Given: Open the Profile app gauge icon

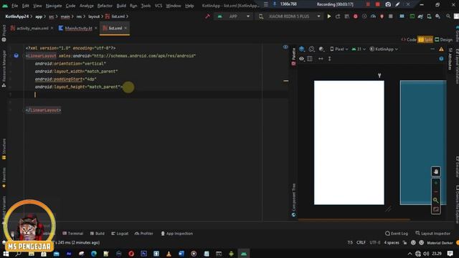Looking at the screenshot, I should point(373,16).
